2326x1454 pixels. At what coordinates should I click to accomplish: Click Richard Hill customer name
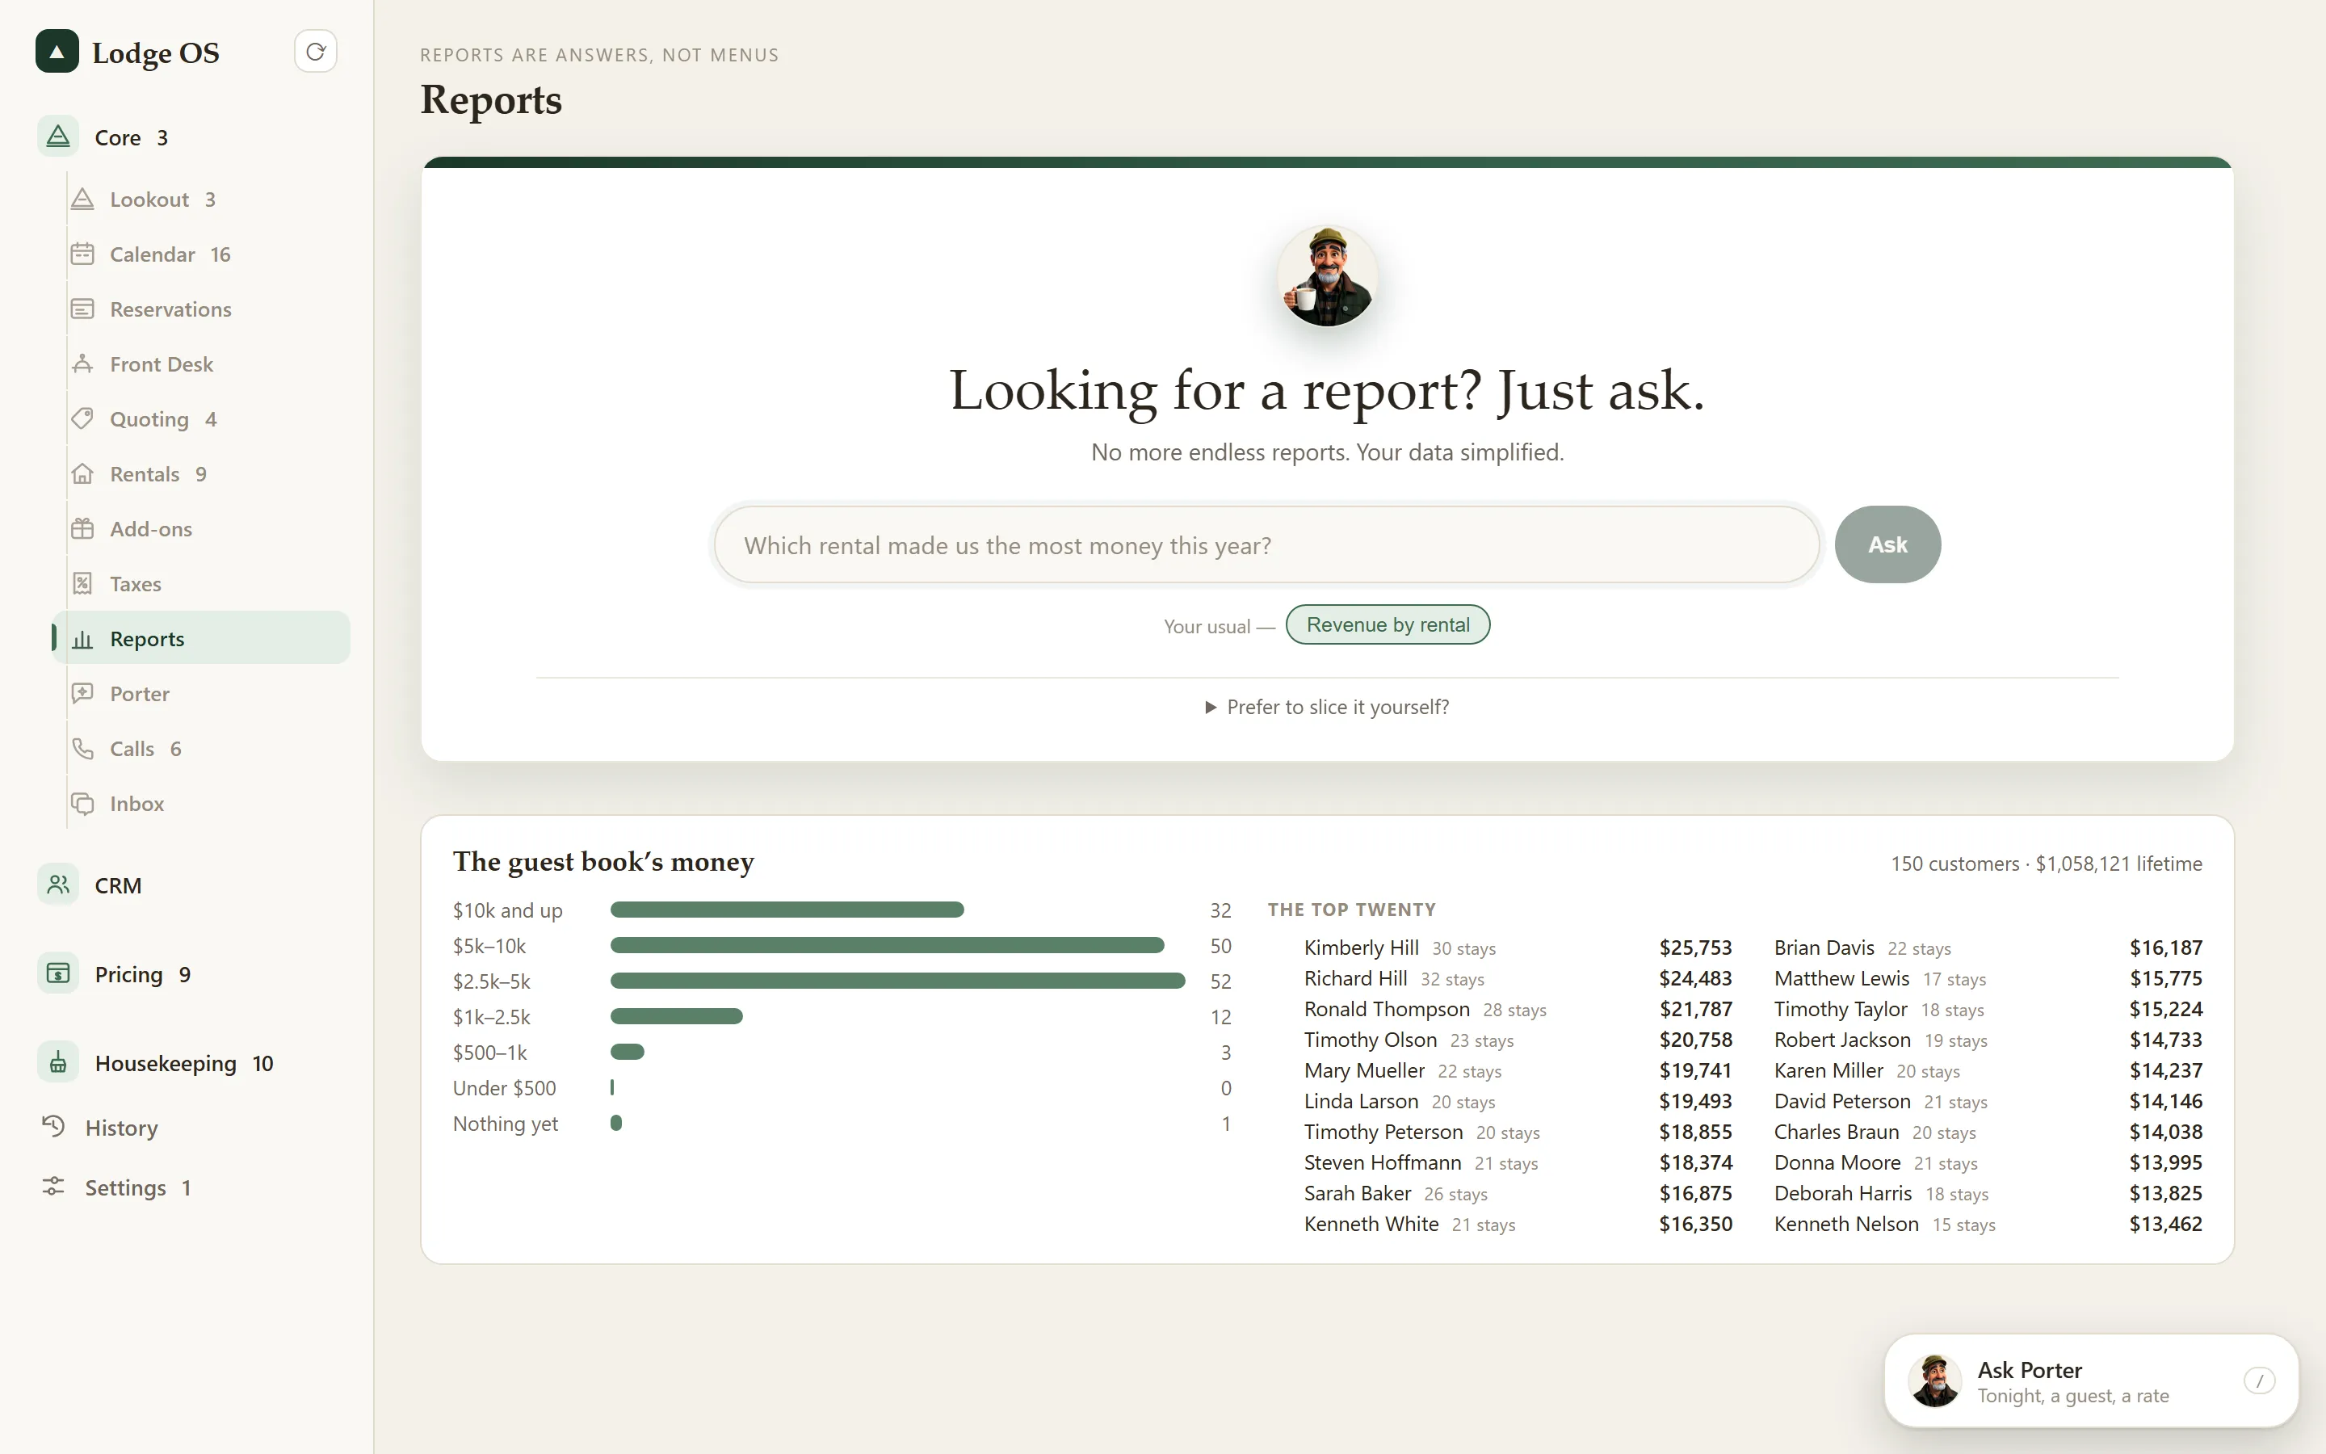pyautogui.click(x=1355, y=978)
